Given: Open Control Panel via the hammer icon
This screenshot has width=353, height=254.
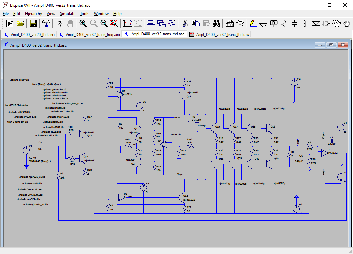Looking at the screenshot, I should 46,23.
